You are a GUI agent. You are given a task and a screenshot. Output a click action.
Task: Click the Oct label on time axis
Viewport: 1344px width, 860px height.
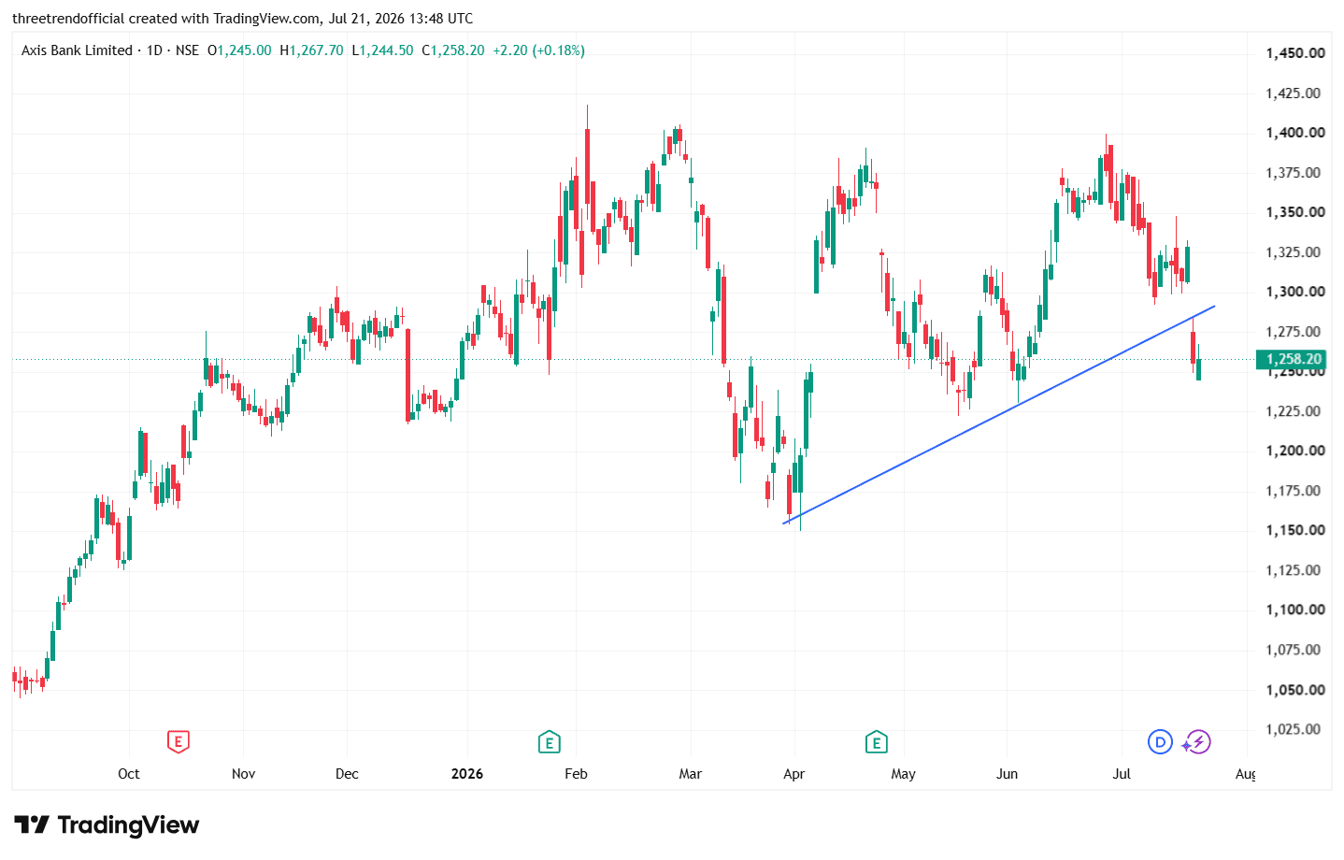pos(129,774)
